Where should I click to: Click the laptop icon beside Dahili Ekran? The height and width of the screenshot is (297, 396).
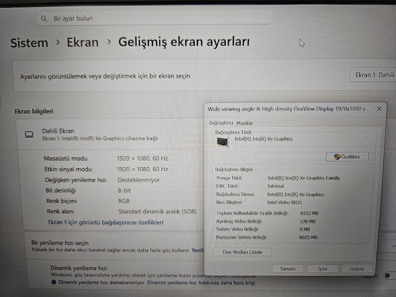point(29,134)
